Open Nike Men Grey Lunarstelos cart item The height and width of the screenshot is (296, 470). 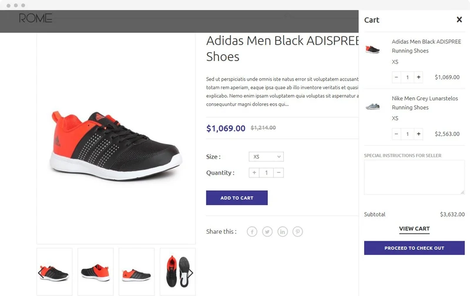click(x=425, y=103)
